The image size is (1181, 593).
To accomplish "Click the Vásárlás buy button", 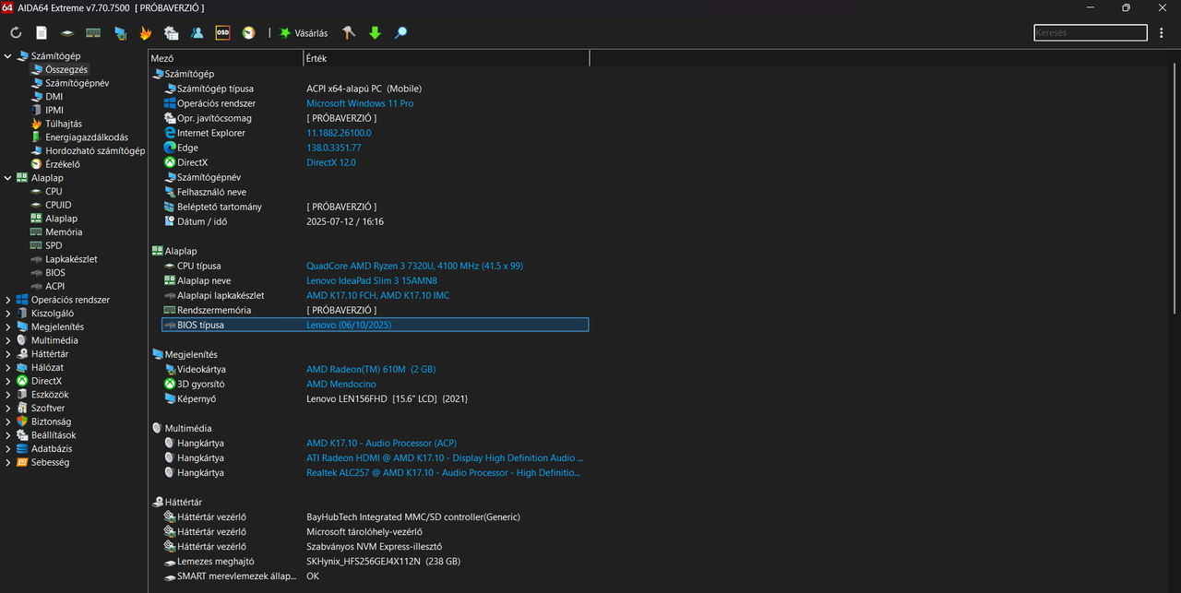I will click(304, 32).
